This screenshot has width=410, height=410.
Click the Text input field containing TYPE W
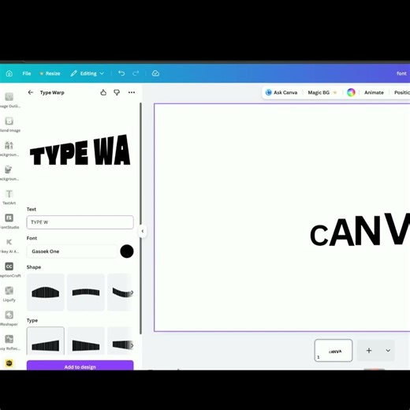point(80,222)
